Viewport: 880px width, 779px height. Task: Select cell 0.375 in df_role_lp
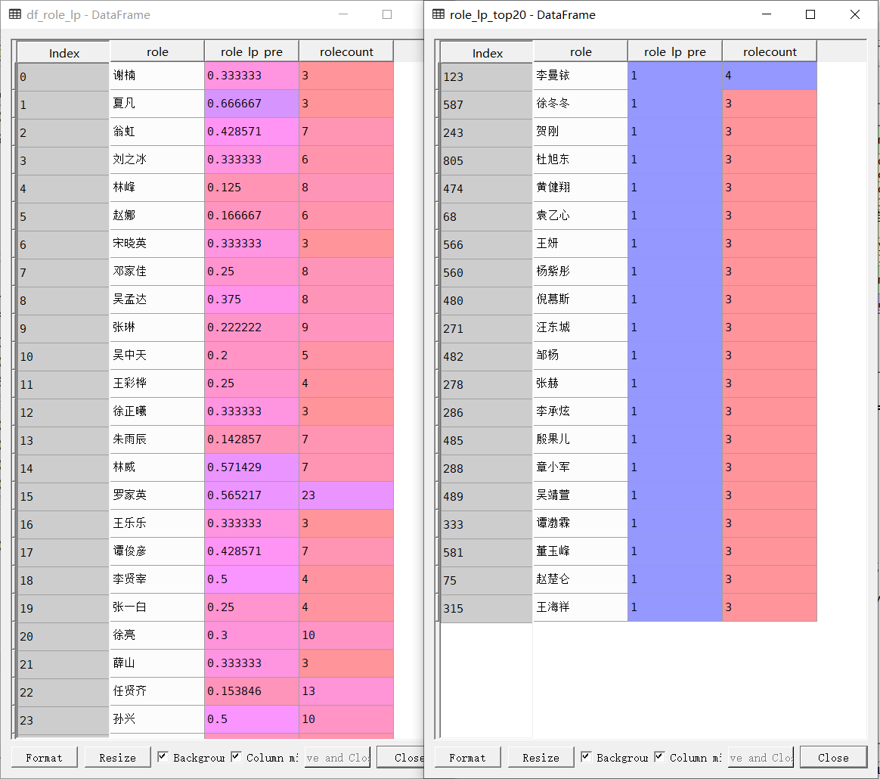252,299
